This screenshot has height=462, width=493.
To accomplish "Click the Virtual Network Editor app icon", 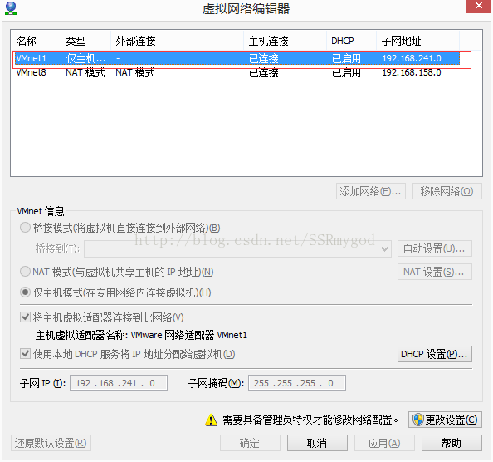I will [11, 8].
